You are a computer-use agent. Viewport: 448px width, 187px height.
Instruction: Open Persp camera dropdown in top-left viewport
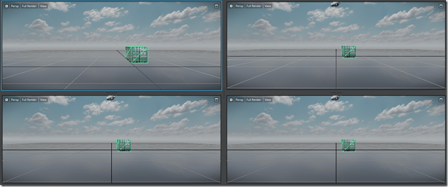tap(15, 6)
